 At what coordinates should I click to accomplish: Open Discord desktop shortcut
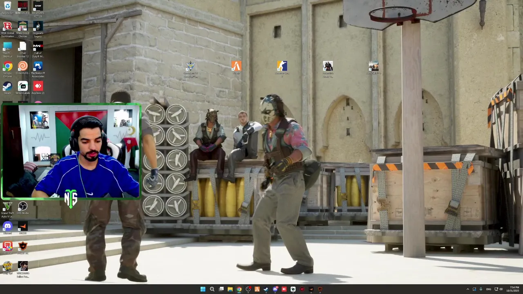7,228
